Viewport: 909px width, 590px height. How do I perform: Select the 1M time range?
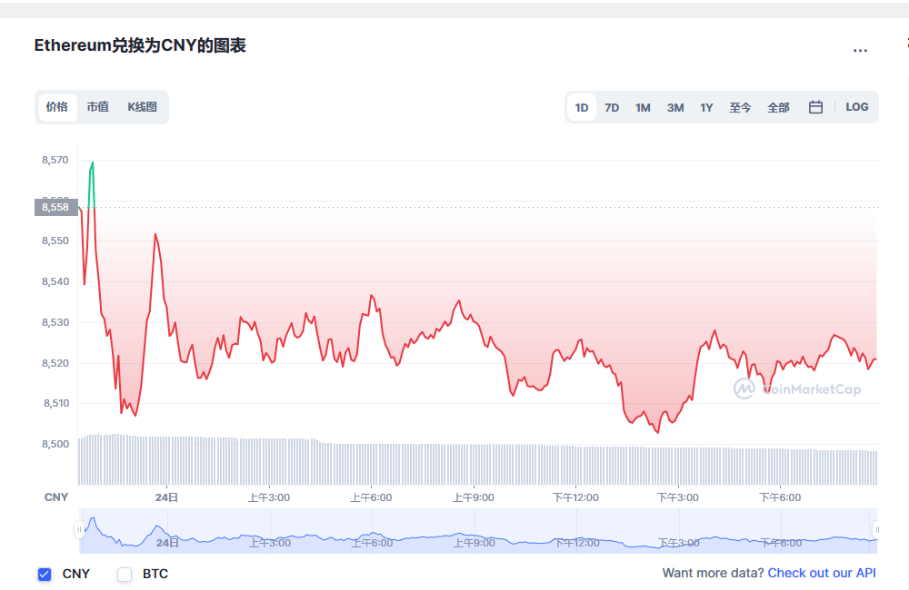click(x=643, y=108)
